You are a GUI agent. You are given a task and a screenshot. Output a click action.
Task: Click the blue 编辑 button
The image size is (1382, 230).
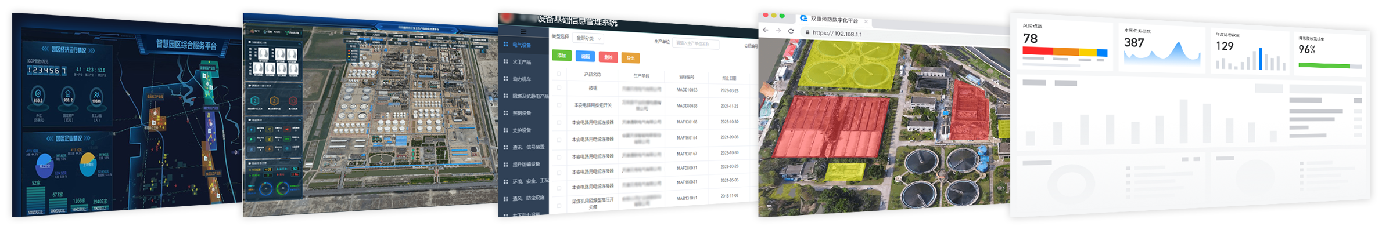click(585, 56)
